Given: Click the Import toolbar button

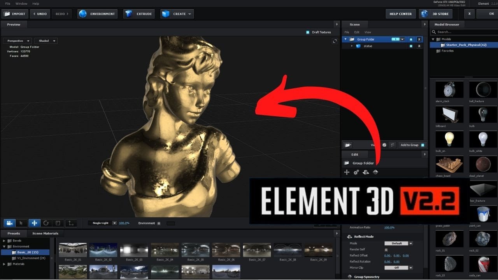Looking at the screenshot, I should 15,14.
